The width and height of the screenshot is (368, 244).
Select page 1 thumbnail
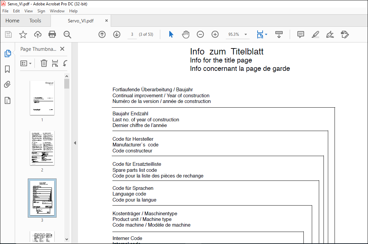coord(42,98)
